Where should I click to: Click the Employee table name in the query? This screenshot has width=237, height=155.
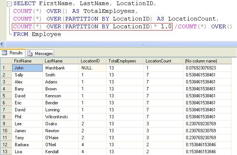[46, 35]
